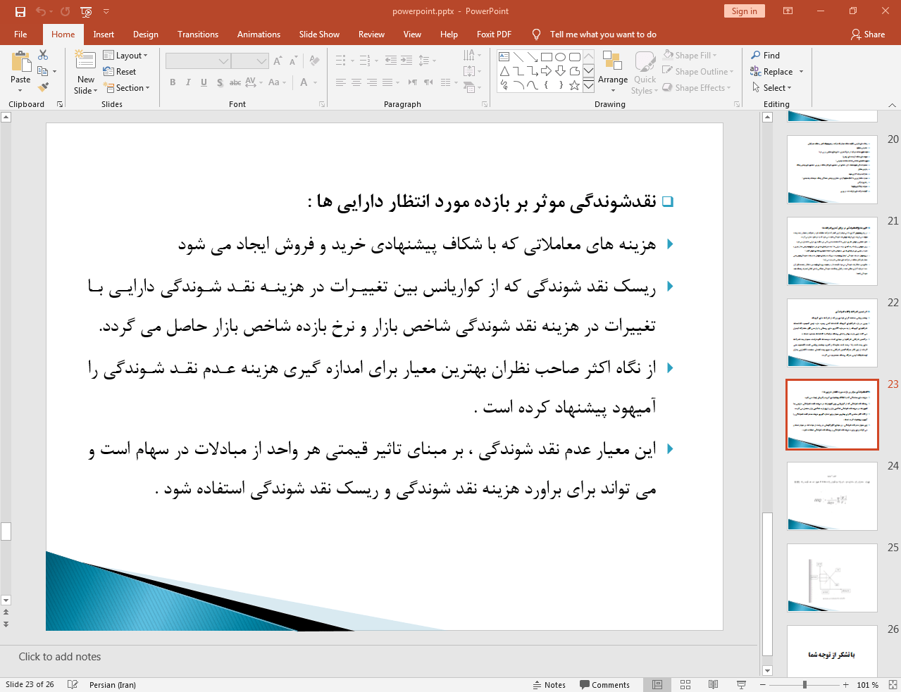Click the Cut scissors icon
This screenshot has width=901, height=692.
[43, 55]
